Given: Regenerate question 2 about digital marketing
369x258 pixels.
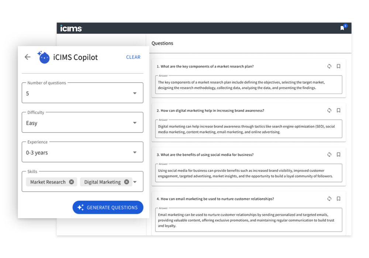Looking at the screenshot, I should pyautogui.click(x=329, y=111).
